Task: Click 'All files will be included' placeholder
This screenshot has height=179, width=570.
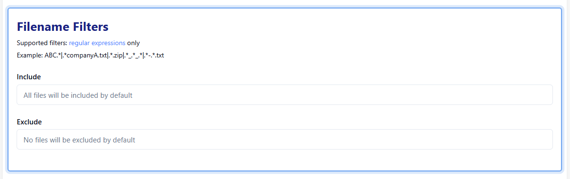Action: click(x=78, y=95)
